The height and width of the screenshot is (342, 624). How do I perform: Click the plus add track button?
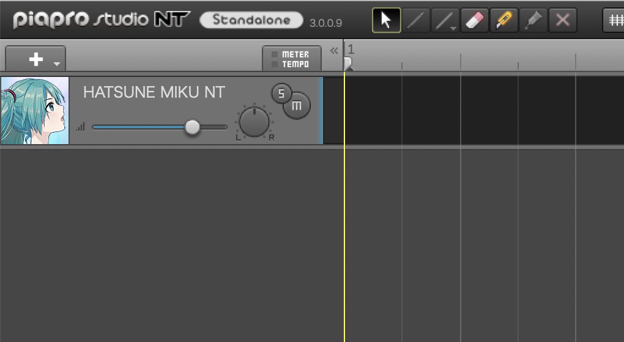coord(36,59)
